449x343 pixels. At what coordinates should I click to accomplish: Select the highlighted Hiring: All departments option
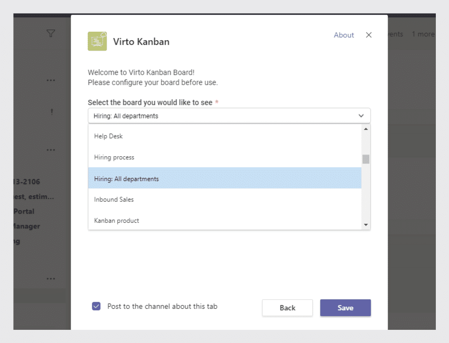pyautogui.click(x=225, y=178)
